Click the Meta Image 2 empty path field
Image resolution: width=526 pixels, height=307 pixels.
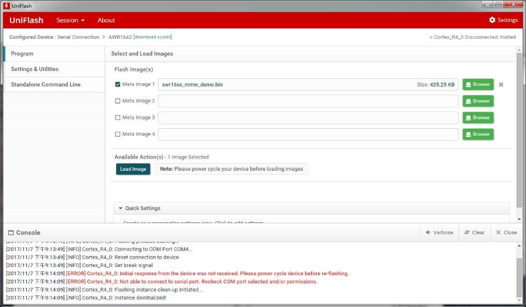(308, 101)
